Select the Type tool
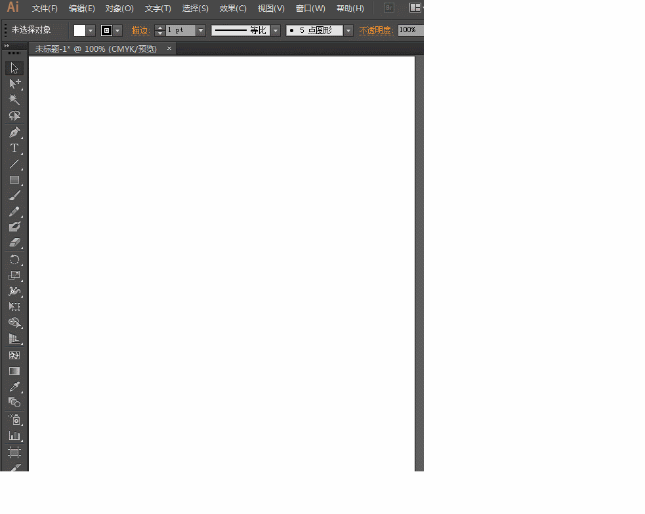Screen dimensions: 645x514 pos(14,148)
